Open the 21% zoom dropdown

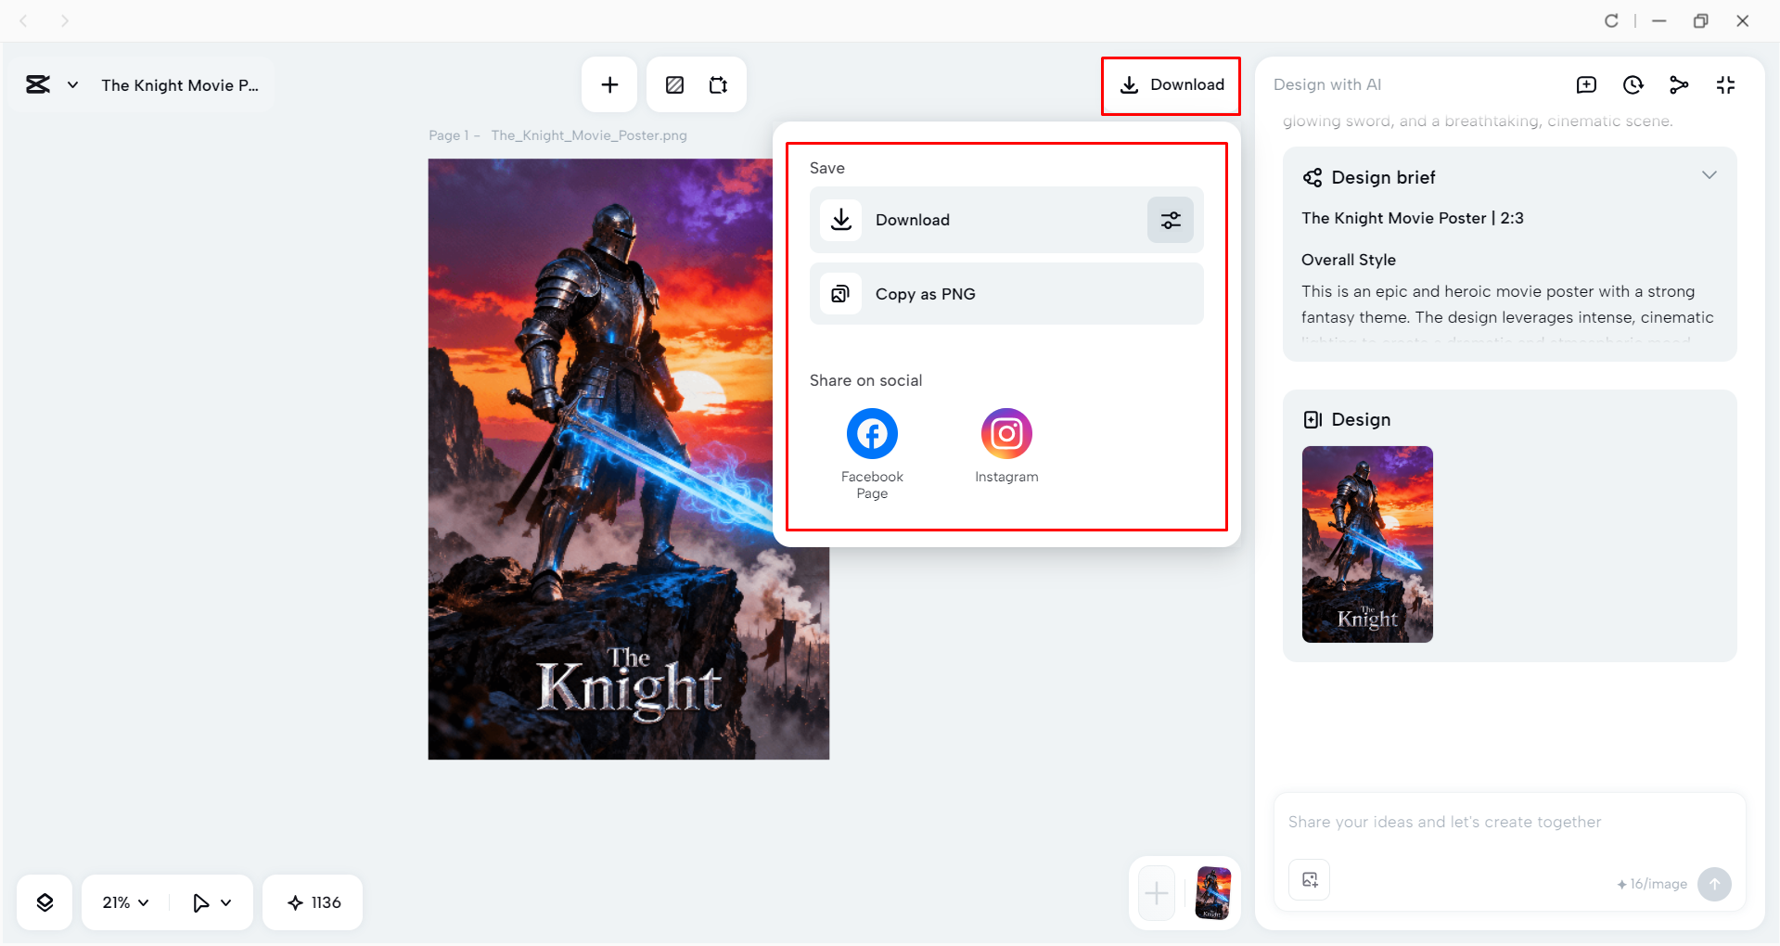coord(125,902)
